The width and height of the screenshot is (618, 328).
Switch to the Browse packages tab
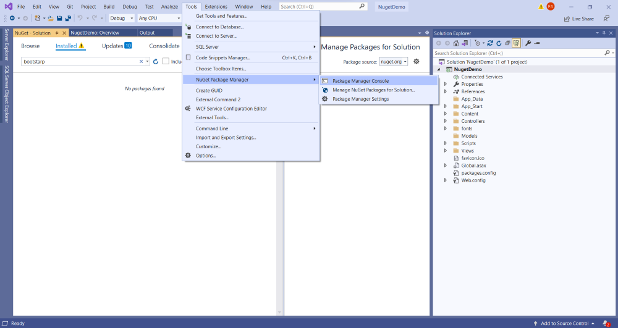tap(30, 46)
